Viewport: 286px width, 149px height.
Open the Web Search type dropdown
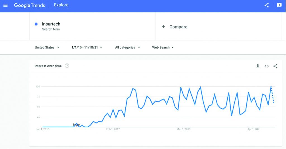[163, 48]
